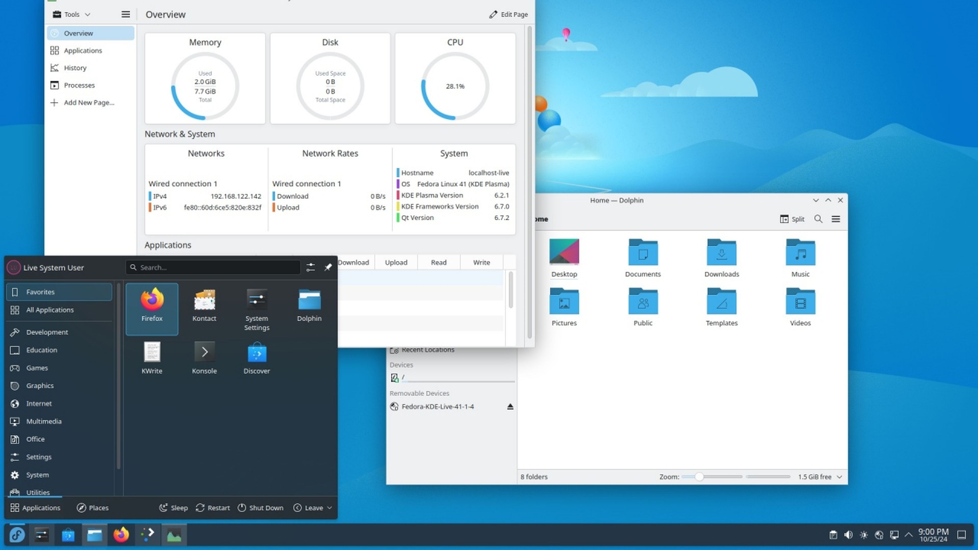Image resolution: width=978 pixels, height=550 pixels.
Task: Click Live System User profile
Action: pos(46,267)
